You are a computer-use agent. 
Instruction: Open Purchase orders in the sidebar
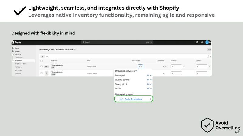pos(20,64)
